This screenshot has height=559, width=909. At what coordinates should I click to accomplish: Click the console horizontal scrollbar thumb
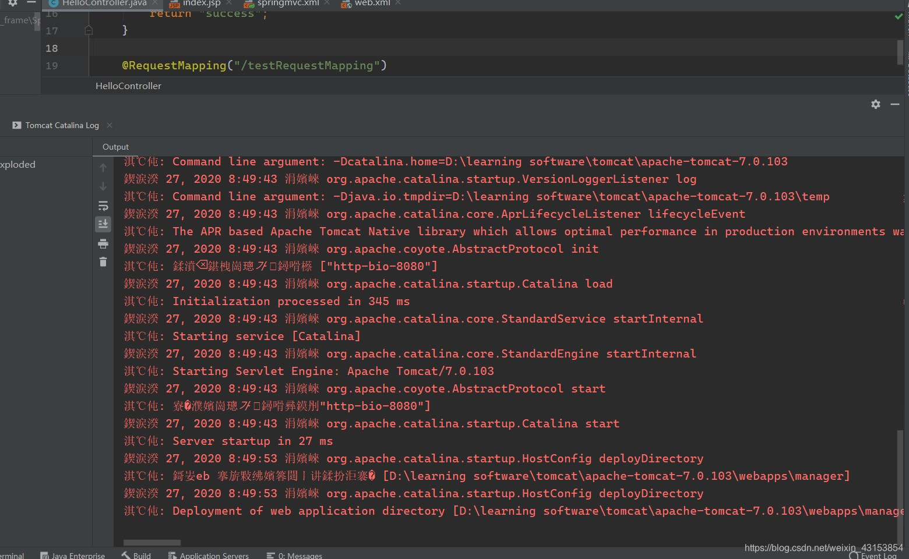pyautogui.click(x=152, y=543)
